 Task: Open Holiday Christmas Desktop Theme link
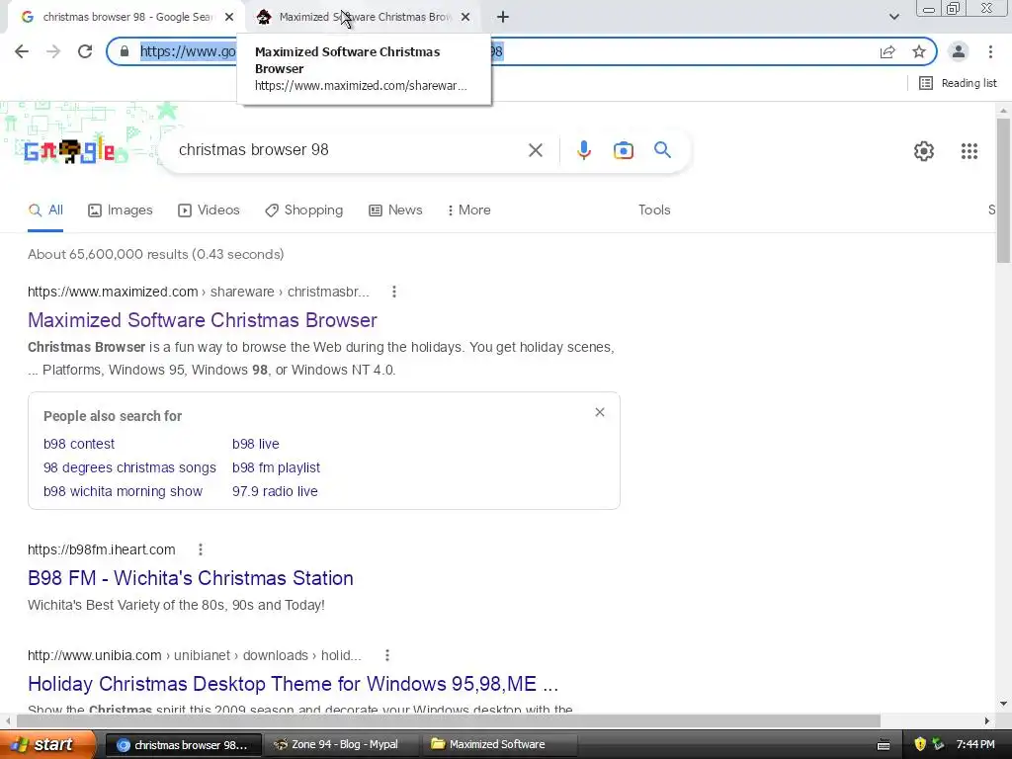pyautogui.click(x=293, y=684)
